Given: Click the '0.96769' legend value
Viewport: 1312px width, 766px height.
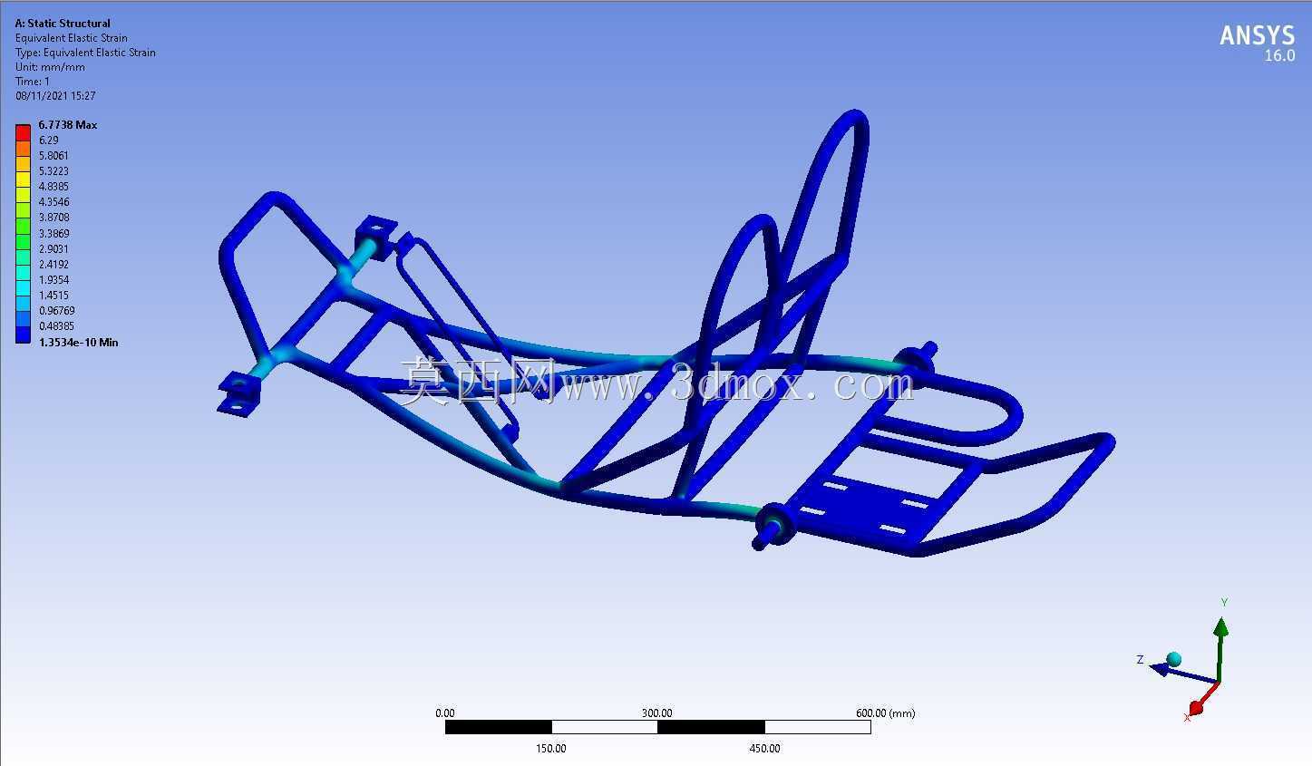Looking at the screenshot, I should click(x=56, y=311).
